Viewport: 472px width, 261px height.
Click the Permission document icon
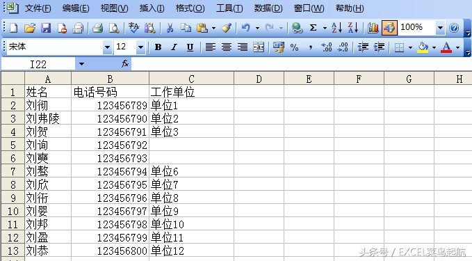click(x=62, y=29)
